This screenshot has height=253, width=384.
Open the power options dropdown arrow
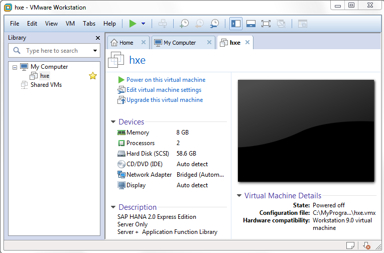(143, 24)
